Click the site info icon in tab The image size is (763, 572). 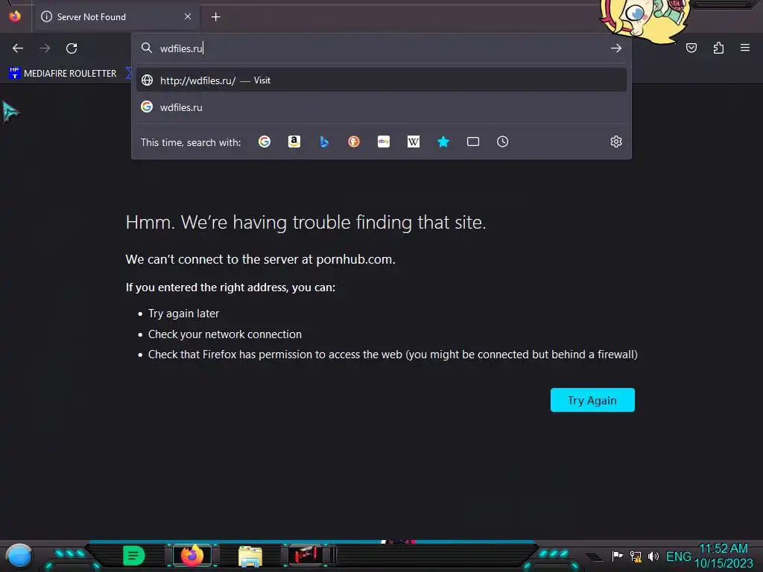pyautogui.click(x=47, y=16)
